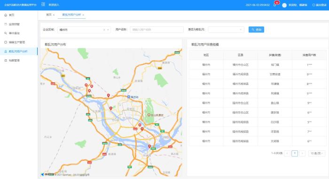Clear the enterprise region selection with the x

coord(104,30)
